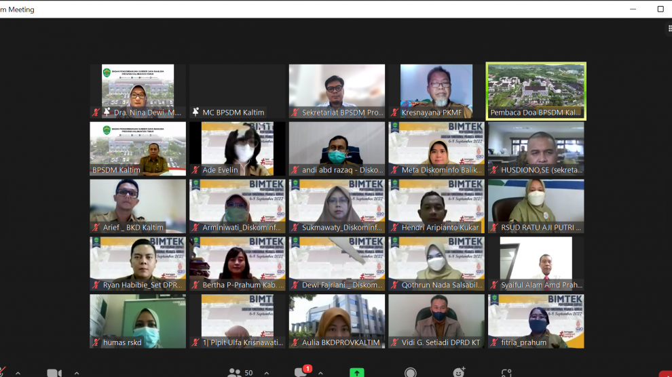The height and width of the screenshot is (377, 672).
Task: Click muted mic icon on Sekretariat BPSDM tile
Action: pos(295,113)
